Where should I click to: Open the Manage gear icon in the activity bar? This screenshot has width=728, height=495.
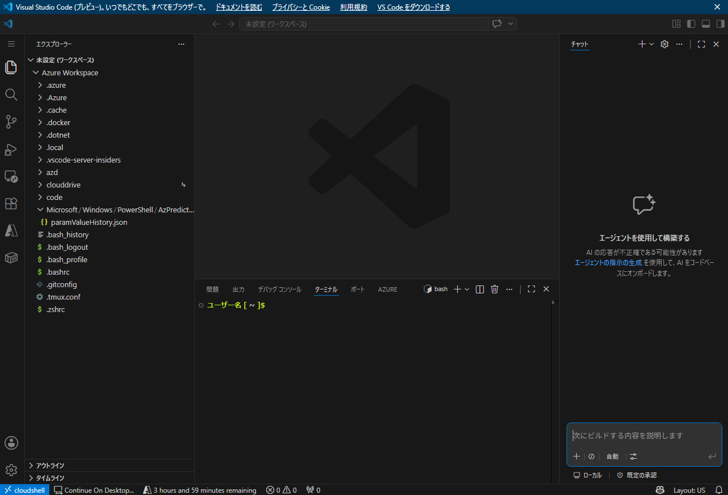(11, 470)
